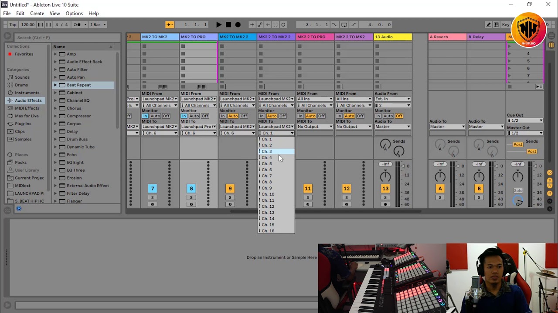Viewport: 558px width, 313px height.
Task: Toggle Draw Mode pencil icon
Action: tap(489, 25)
